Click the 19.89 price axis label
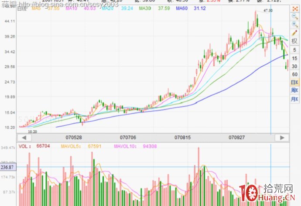This screenshot has width=301, height=206. [x=10, y=97]
